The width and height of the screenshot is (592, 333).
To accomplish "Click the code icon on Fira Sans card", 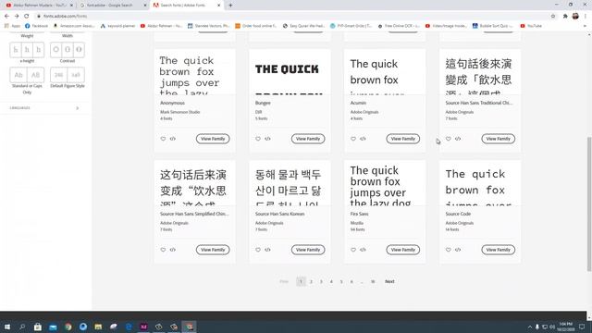I will point(363,250).
